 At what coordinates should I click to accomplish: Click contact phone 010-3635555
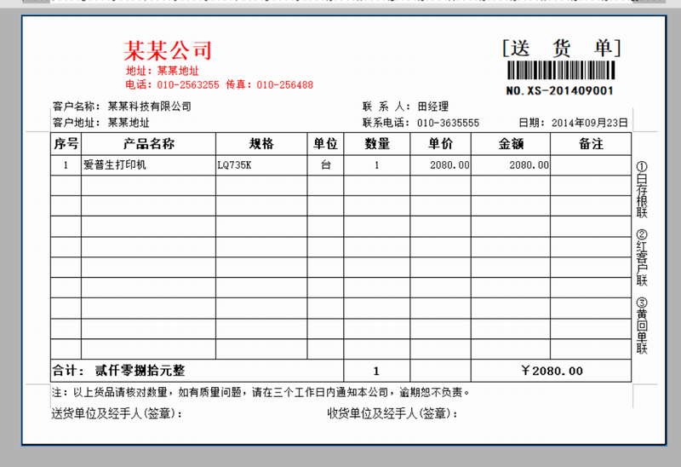pos(448,123)
